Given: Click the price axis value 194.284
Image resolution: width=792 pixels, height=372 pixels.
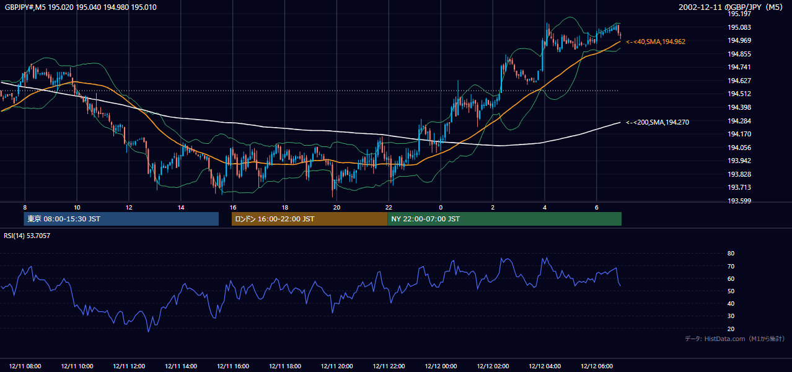Looking at the screenshot, I should (739, 121).
